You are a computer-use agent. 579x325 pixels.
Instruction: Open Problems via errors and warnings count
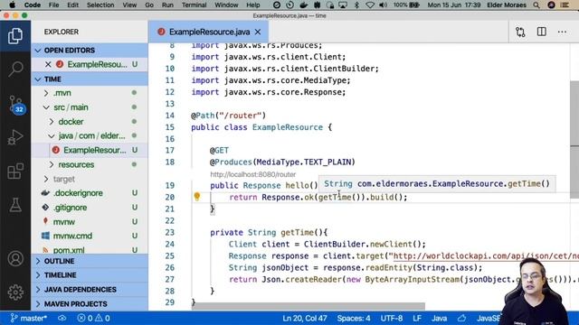(x=93, y=318)
